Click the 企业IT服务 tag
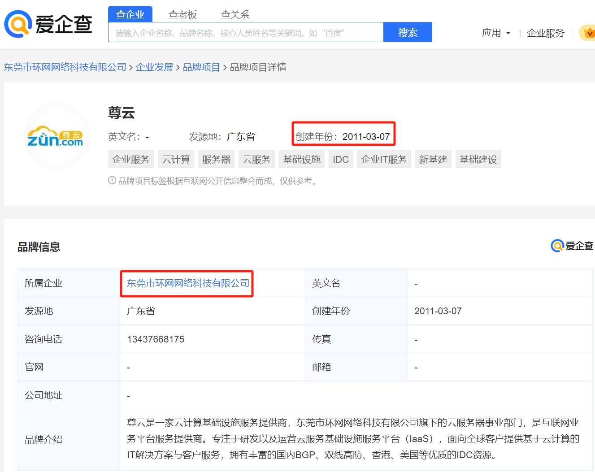Viewport: 595px width, 472px height. [x=384, y=159]
